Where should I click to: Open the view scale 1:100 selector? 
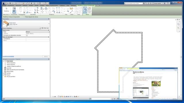54,97
